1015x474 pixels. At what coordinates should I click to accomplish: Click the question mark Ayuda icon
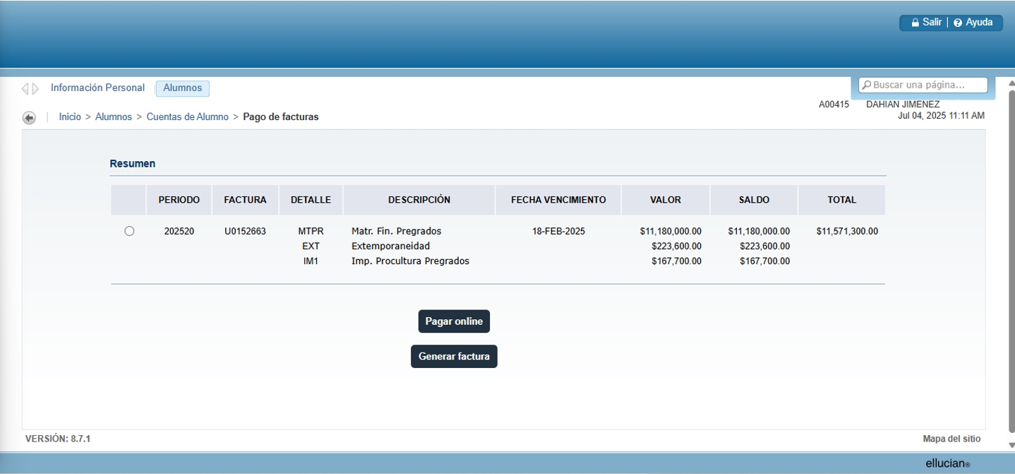[958, 23]
